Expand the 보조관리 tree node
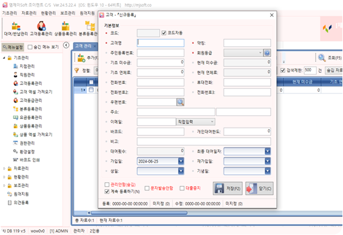The image size is (343, 235). [x=4, y=186]
